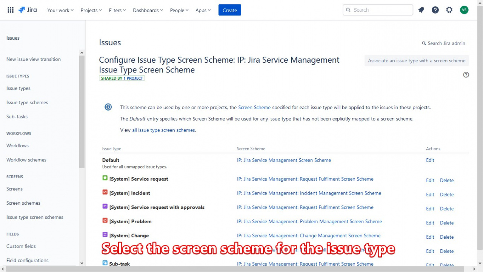Open the help question mark icon
Viewport: 483px width, 272px height.
[x=435, y=10]
